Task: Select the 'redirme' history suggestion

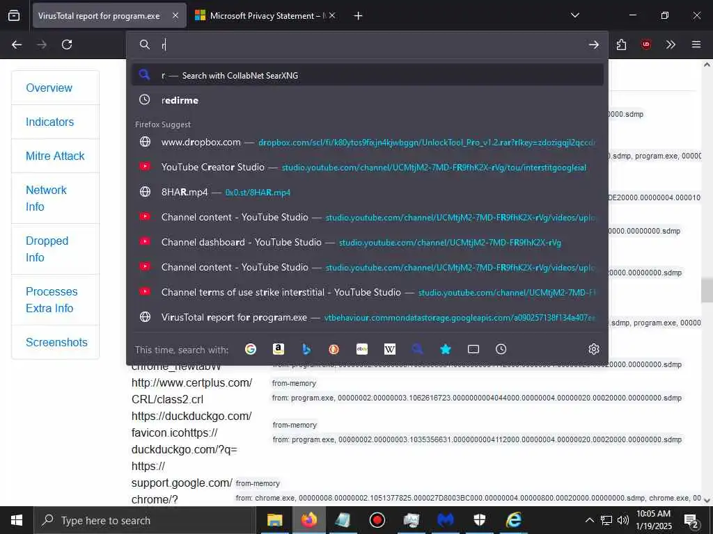Action: (368, 100)
